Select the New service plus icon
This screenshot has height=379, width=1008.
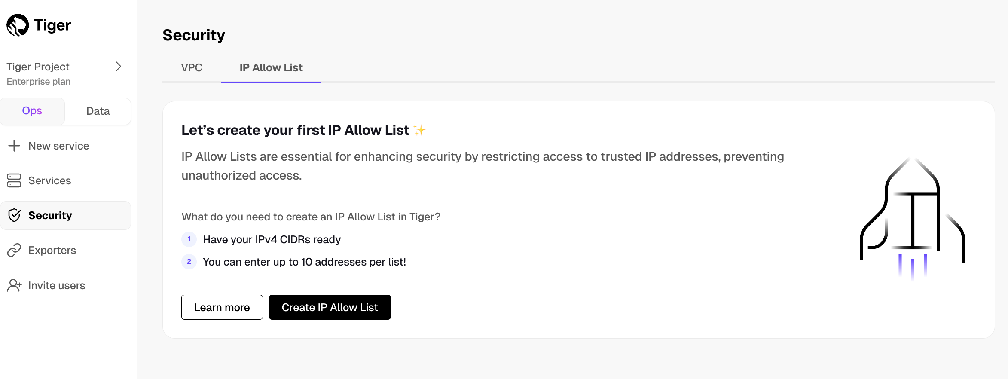(14, 146)
